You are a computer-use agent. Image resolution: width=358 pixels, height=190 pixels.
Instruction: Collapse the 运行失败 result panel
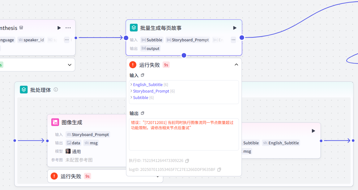tap(236, 65)
